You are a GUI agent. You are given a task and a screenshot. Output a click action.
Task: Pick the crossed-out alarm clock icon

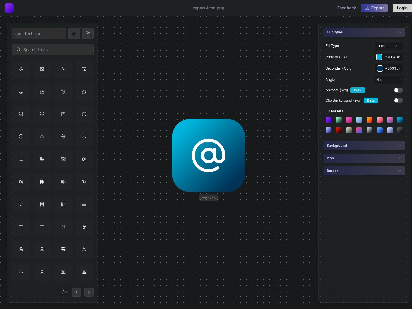(63, 92)
